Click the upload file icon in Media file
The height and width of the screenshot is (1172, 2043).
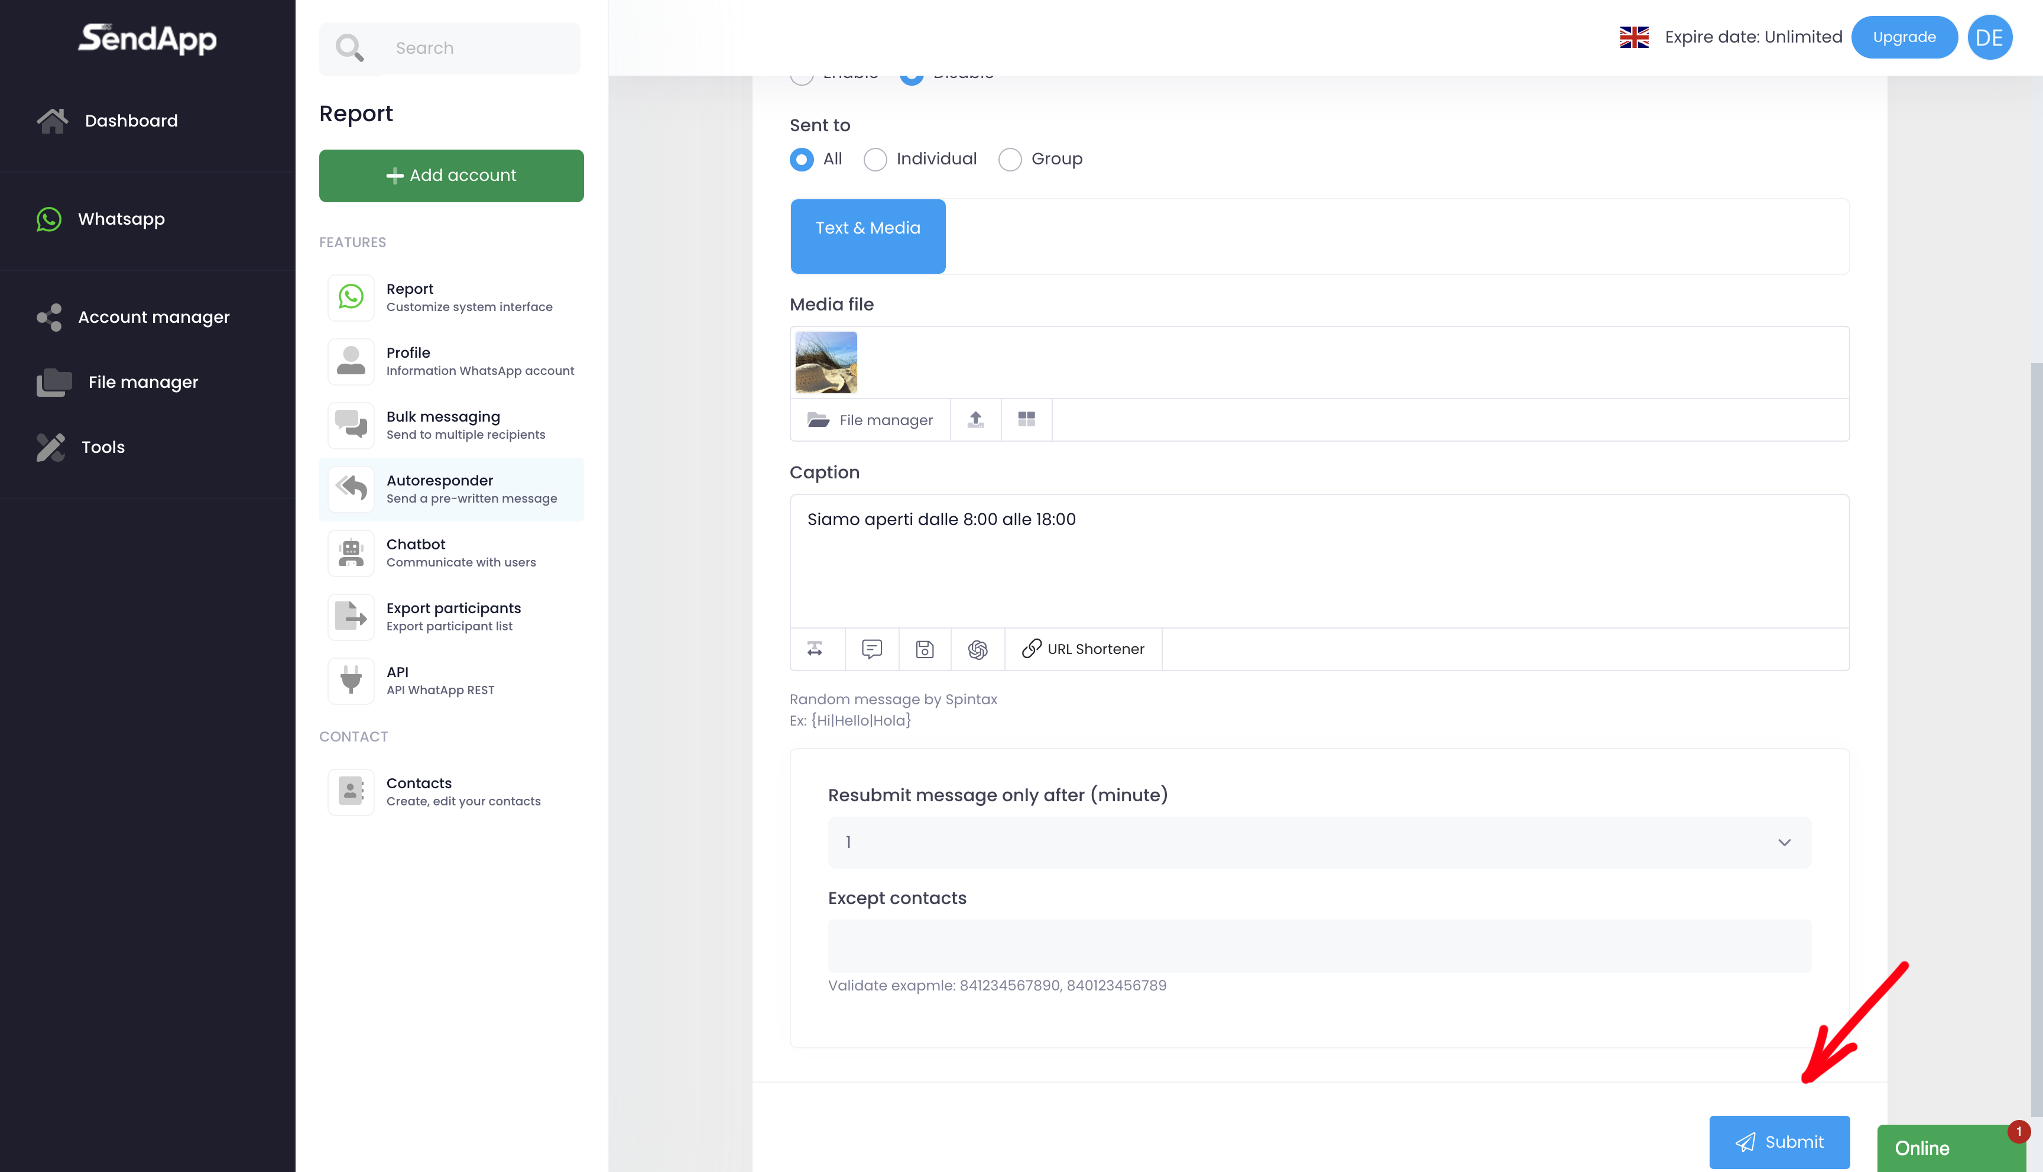pos(975,419)
